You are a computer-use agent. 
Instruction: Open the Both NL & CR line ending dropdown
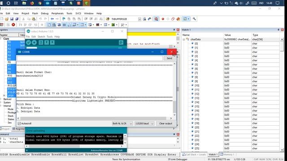coord(122,123)
